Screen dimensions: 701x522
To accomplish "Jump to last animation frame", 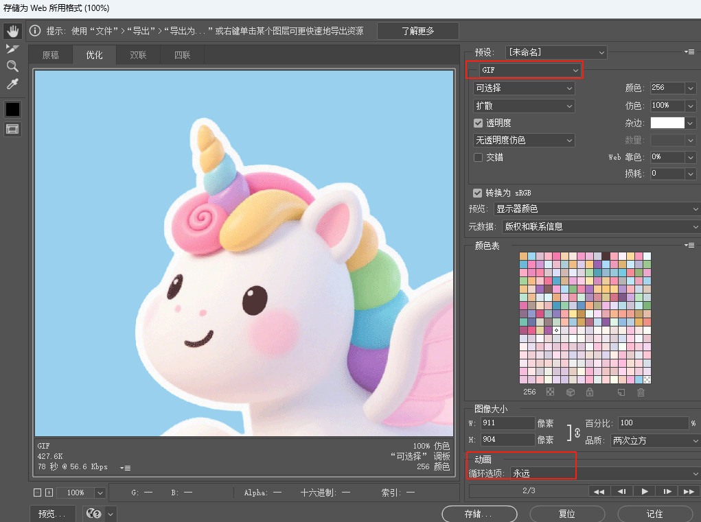I will (x=689, y=492).
